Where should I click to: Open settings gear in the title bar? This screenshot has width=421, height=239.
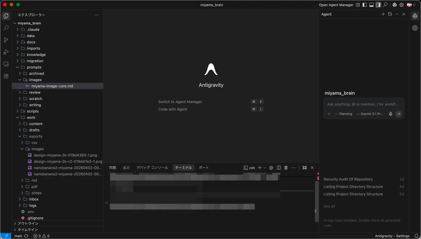point(401,5)
